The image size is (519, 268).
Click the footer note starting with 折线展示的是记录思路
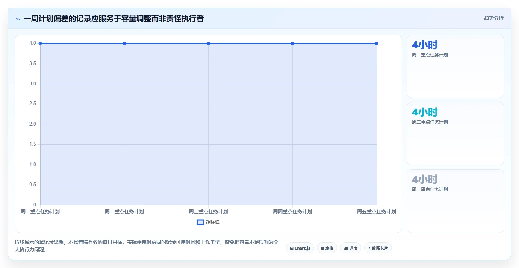pos(147,246)
